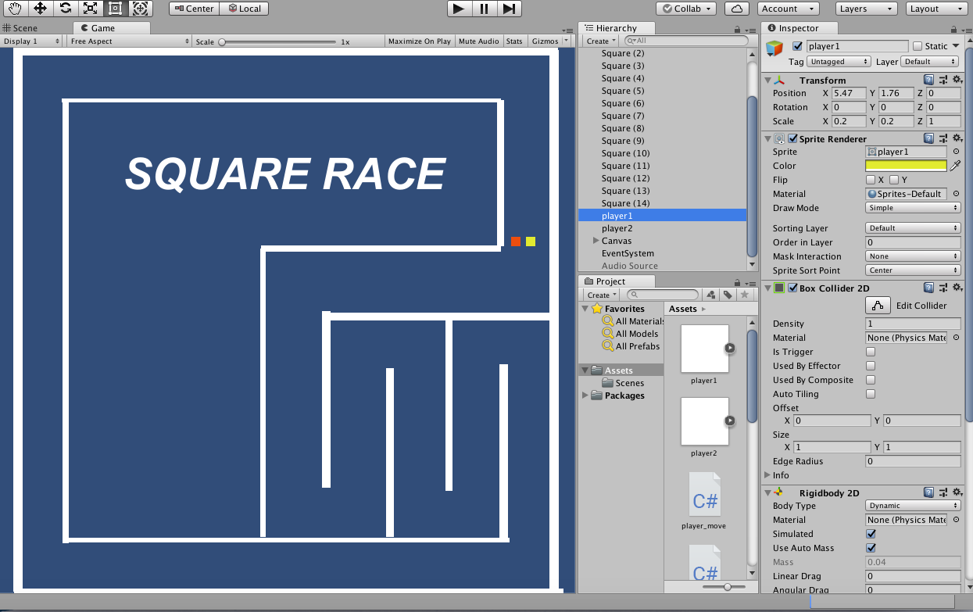Open the Layer dropdown set to Default

[x=930, y=61]
